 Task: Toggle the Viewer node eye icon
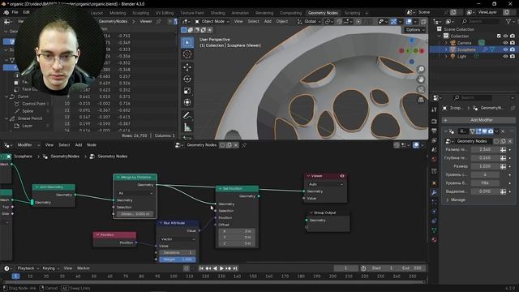click(342, 176)
